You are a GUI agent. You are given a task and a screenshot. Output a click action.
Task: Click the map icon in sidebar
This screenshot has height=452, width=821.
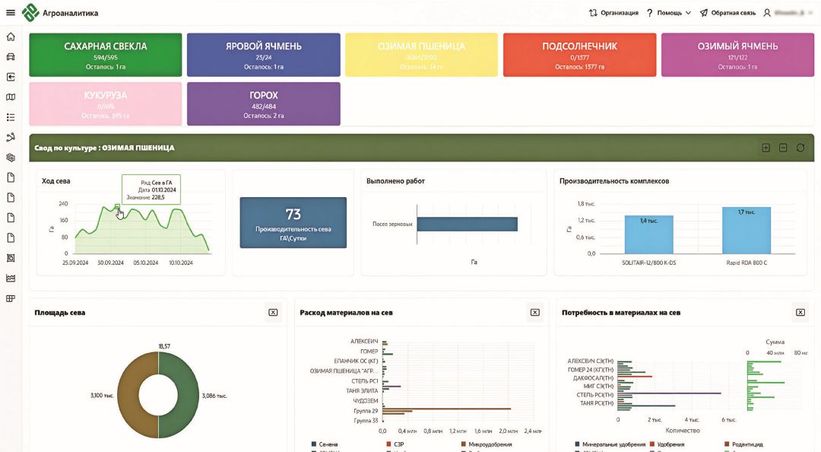click(11, 97)
